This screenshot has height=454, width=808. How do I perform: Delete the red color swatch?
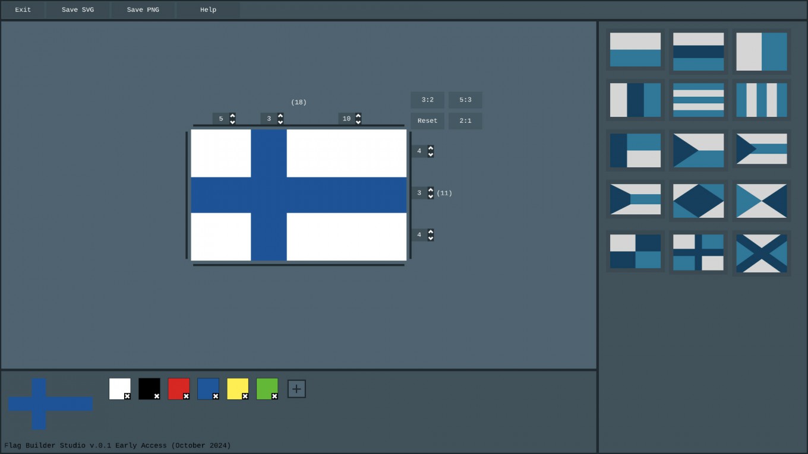pyautogui.click(x=186, y=396)
